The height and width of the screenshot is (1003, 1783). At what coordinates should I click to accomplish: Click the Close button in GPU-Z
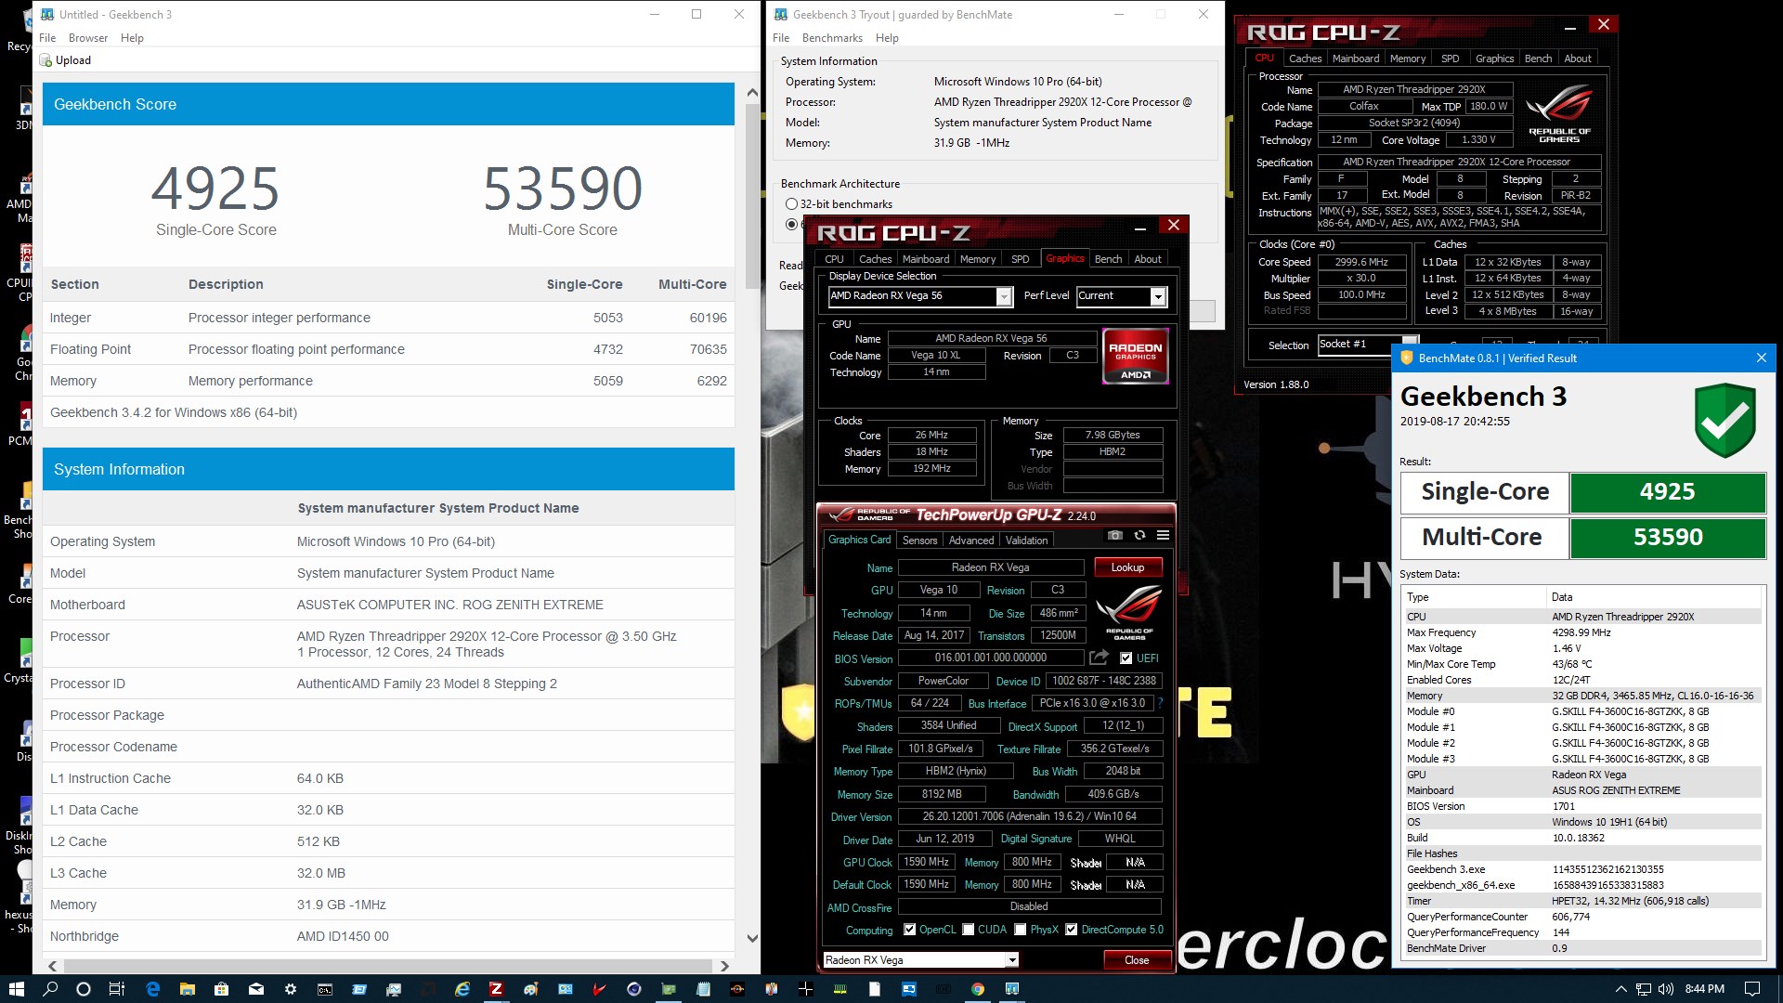1137,960
